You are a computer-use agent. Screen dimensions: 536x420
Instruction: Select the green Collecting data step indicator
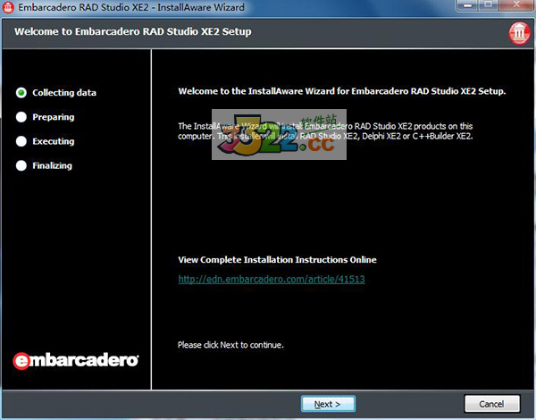pos(21,92)
